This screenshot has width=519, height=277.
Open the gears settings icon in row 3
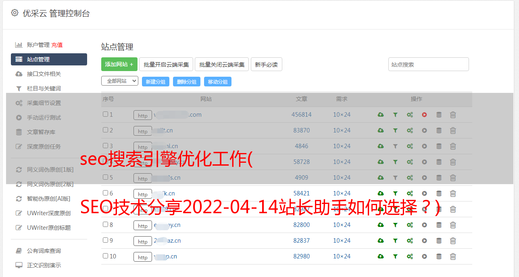click(x=410, y=146)
